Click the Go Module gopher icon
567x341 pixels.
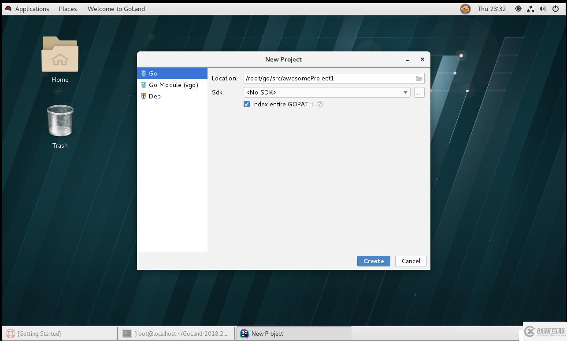click(144, 85)
